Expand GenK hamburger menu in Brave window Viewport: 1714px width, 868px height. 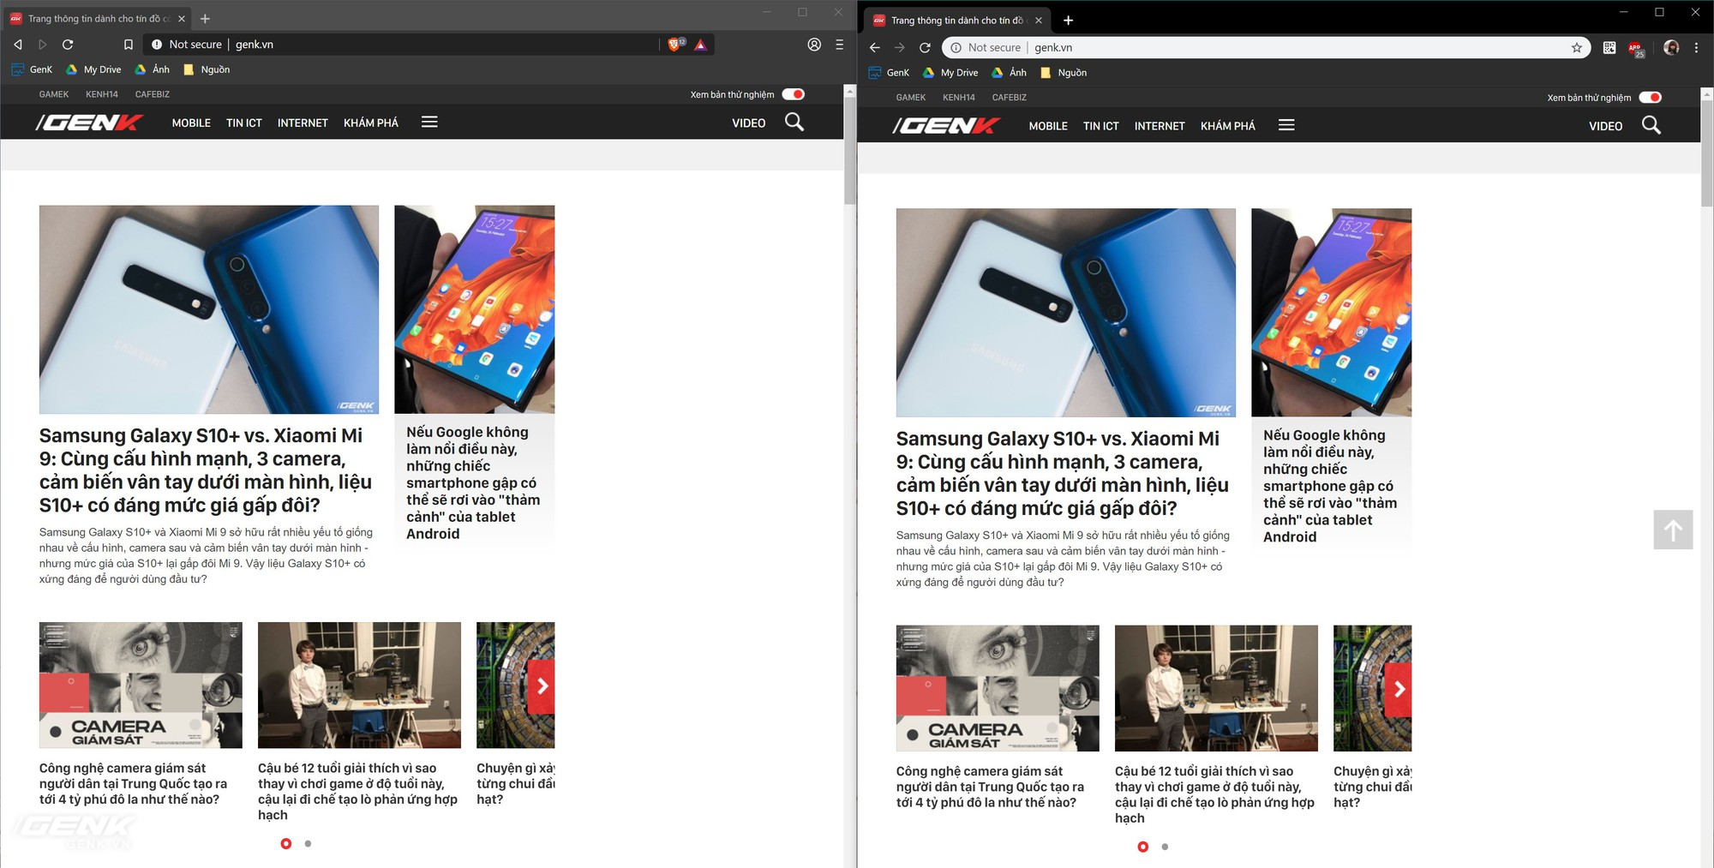click(429, 123)
